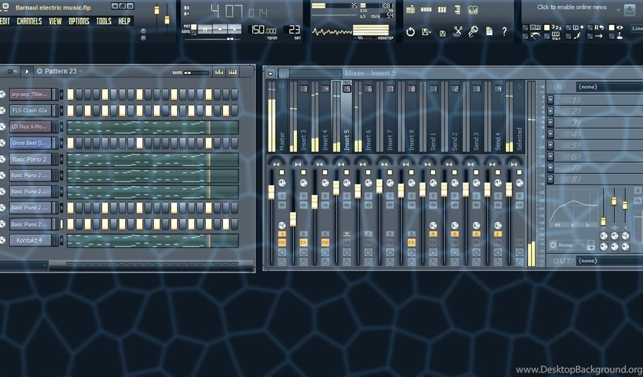Open the Help menu
This screenshot has width=643, height=377.
(x=124, y=21)
